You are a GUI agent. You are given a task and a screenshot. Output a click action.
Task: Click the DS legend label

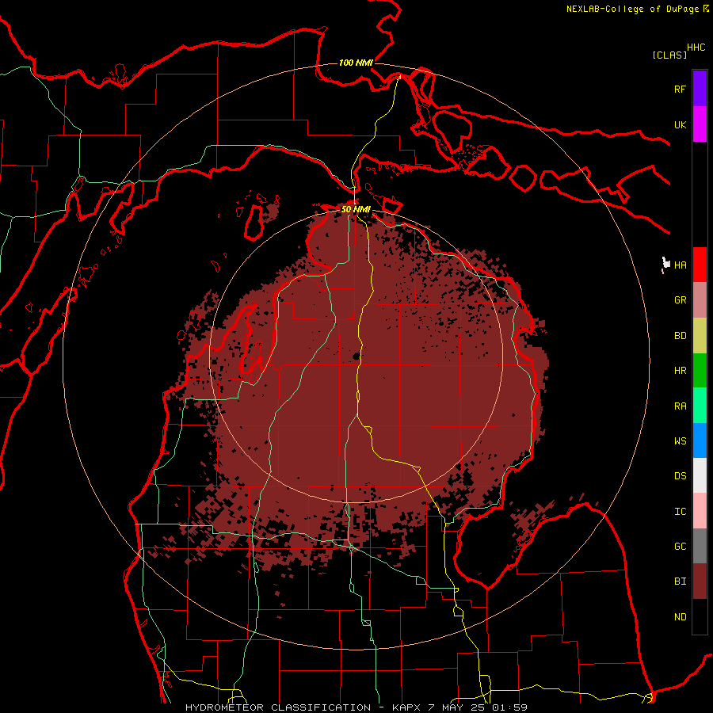680,476
